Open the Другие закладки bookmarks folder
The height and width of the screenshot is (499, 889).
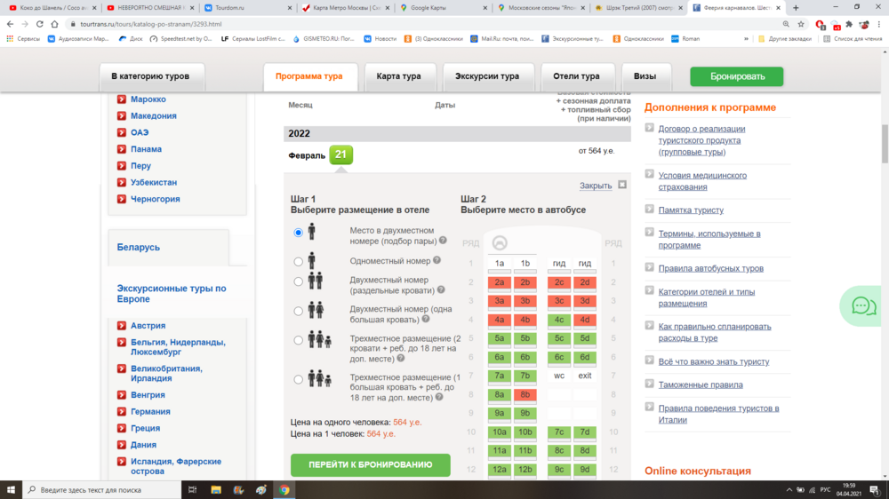[787, 39]
